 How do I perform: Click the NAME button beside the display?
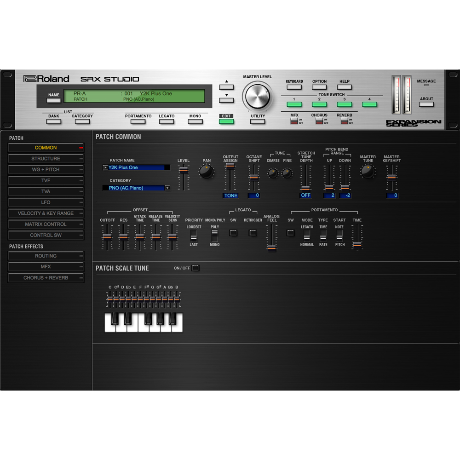point(54,100)
